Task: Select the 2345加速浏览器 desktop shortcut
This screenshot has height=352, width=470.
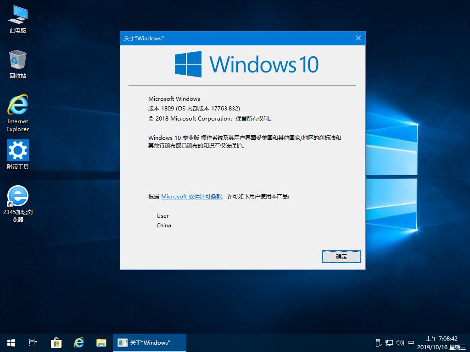Action: (x=18, y=204)
